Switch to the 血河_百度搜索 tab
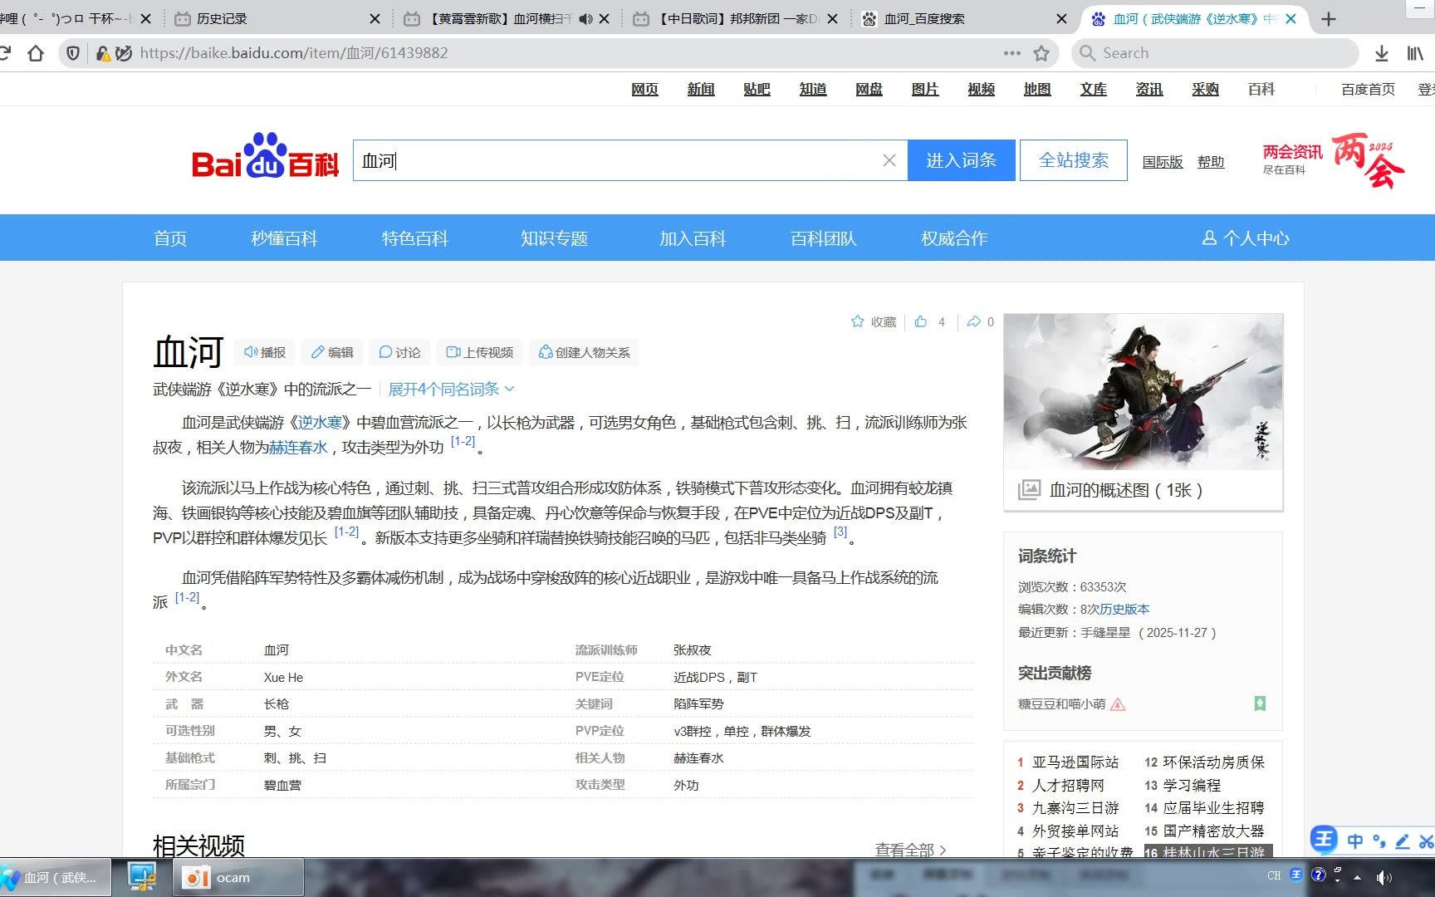1435x897 pixels. pyautogui.click(x=923, y=18)
